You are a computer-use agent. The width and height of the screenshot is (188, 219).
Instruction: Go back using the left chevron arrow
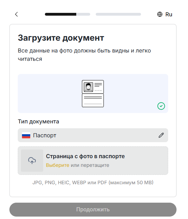pos(16,14)
